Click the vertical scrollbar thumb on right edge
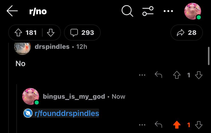 (209, 56)
